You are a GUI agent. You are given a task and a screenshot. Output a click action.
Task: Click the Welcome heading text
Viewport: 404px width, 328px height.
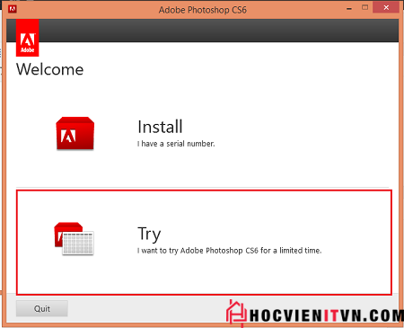(x=50, y=69)
